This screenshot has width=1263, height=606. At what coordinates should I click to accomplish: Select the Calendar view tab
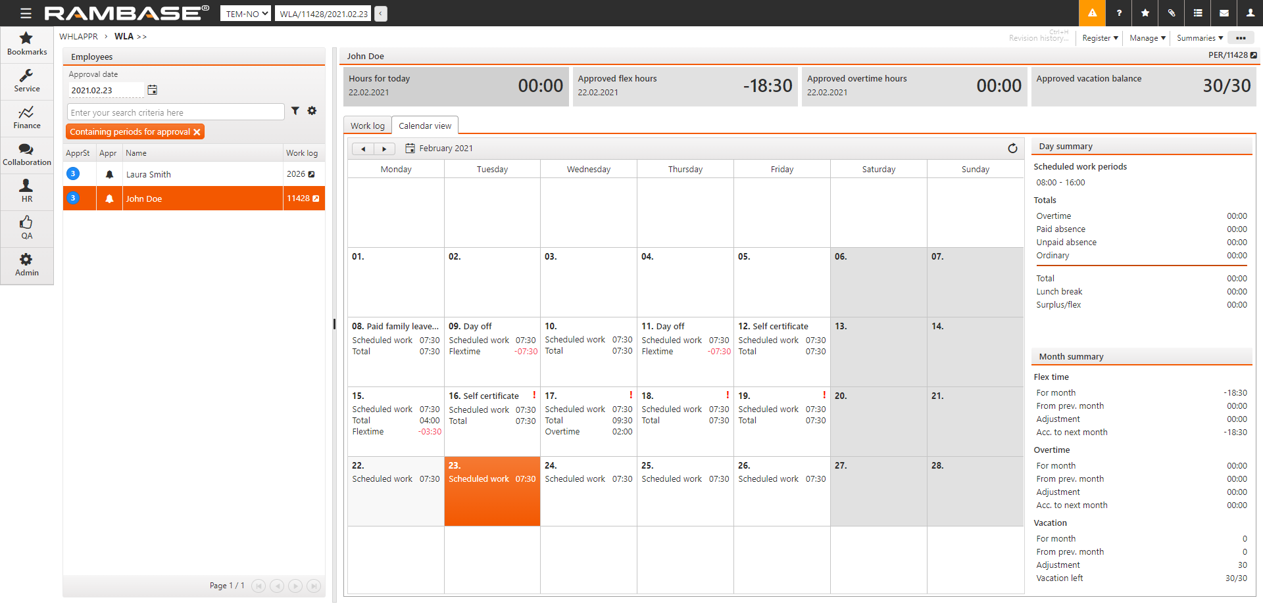pos(425,126)
